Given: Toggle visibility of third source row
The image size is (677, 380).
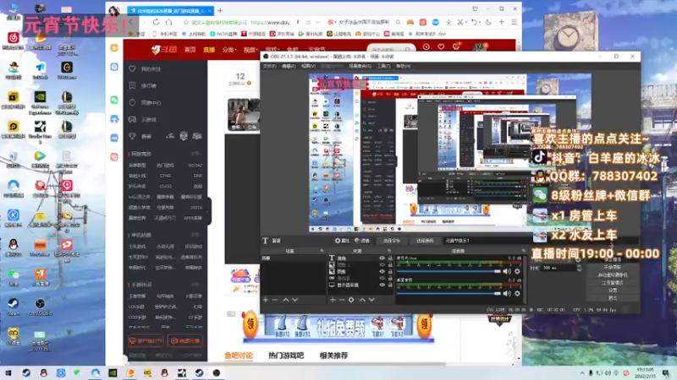Looking at the screenshot, I should tap(383, 271).
